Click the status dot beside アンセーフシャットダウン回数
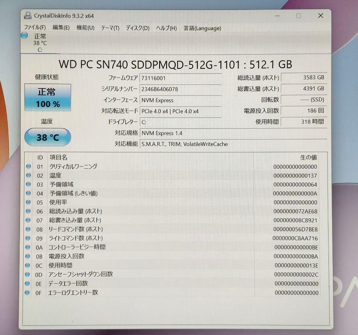This screenshot has height=335, width=358. (28, 274)
